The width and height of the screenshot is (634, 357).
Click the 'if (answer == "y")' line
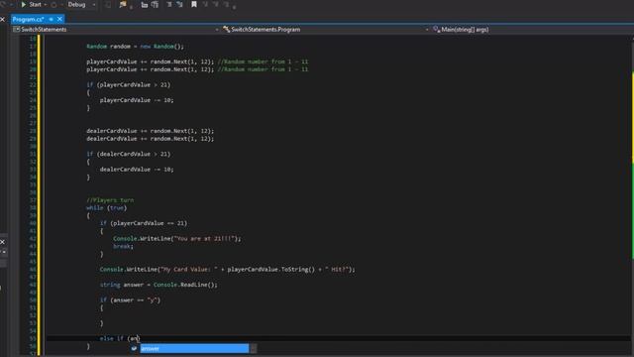click(x=130, y=300)
